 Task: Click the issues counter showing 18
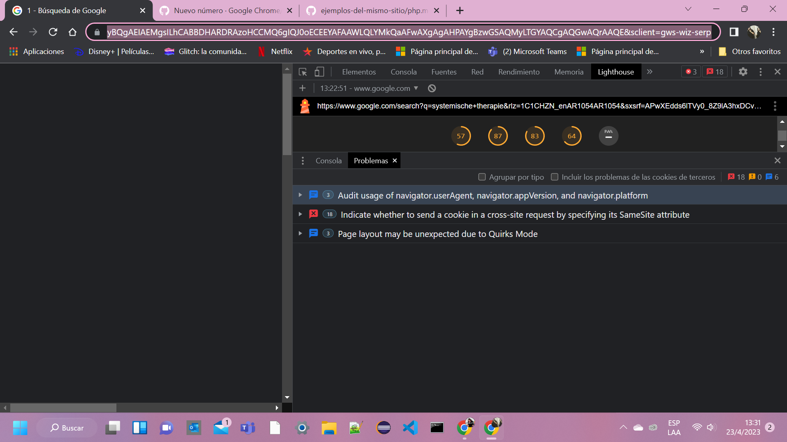point(715,72)
